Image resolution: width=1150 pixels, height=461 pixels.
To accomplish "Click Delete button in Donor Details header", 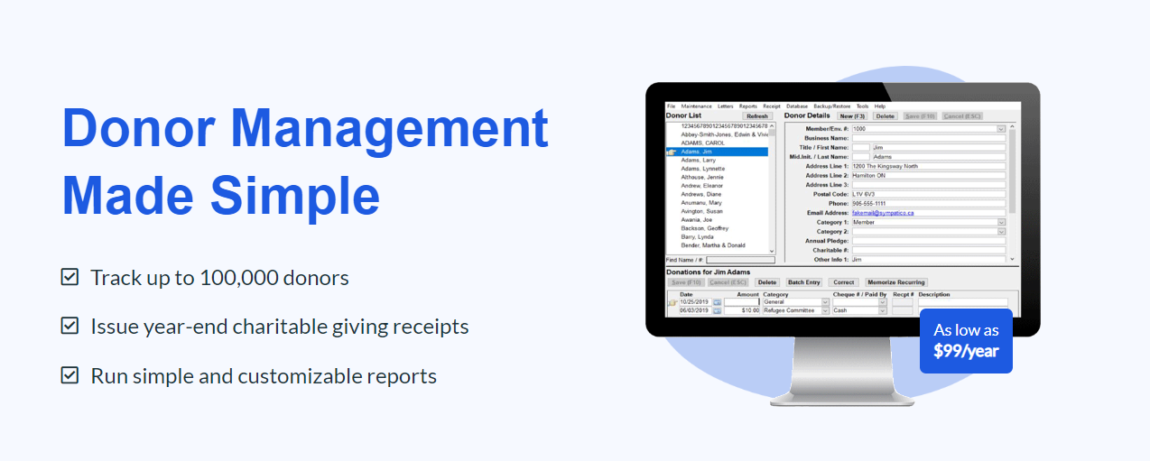I will point(886,116).
